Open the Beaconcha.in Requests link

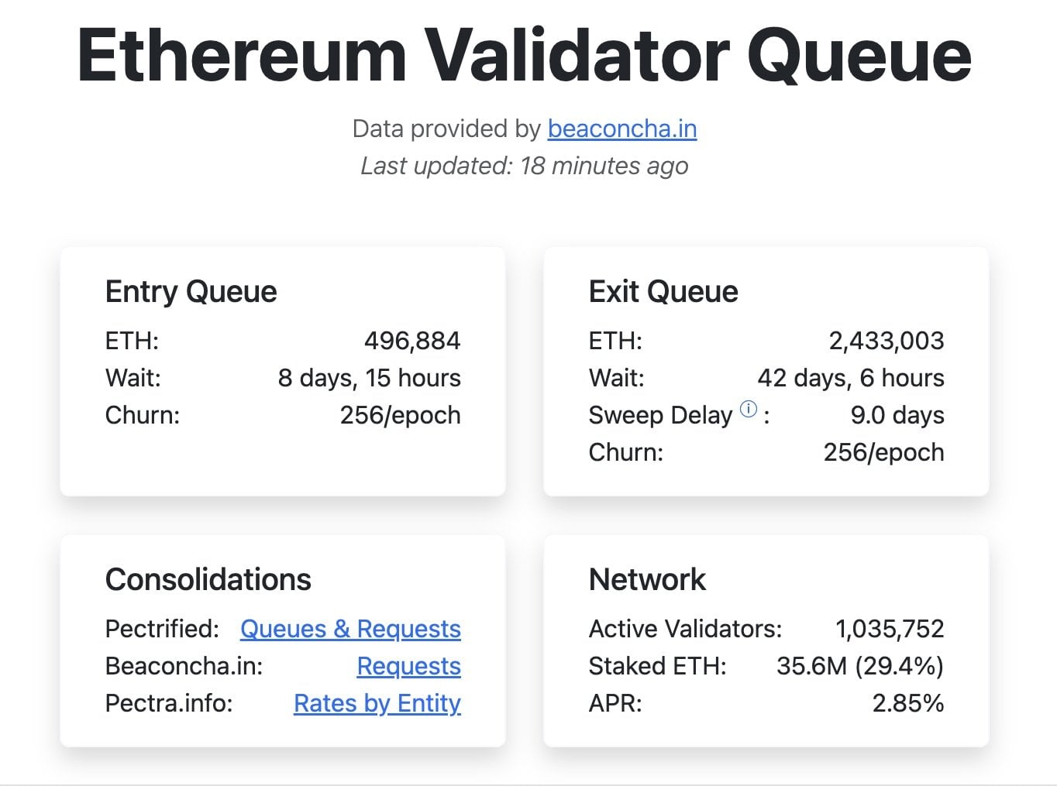point(408,667)
